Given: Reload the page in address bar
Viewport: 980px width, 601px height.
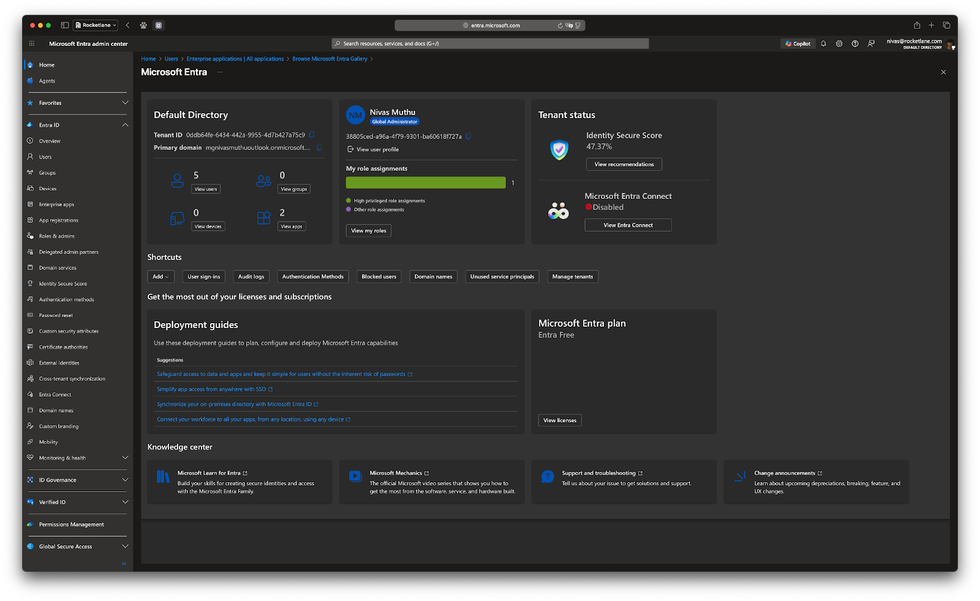Looking at the screenshot, I should (x=560, y=26).
